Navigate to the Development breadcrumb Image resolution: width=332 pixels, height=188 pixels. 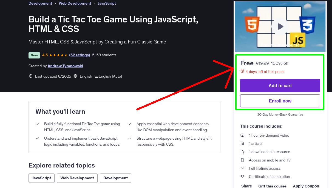40,3
